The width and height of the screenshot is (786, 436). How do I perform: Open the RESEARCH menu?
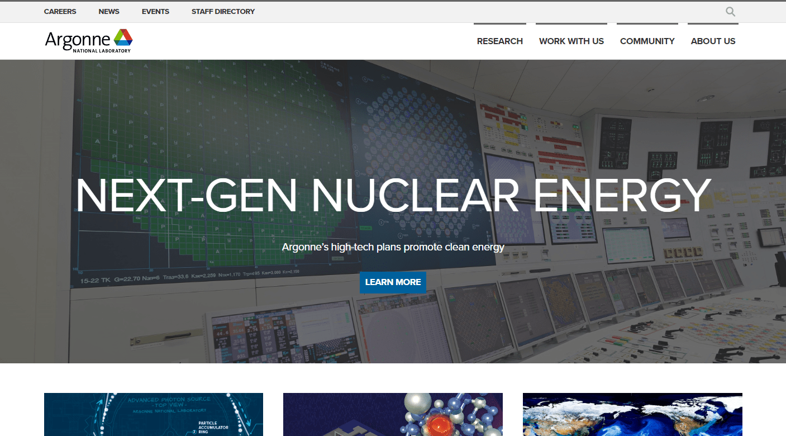[499, 41]
